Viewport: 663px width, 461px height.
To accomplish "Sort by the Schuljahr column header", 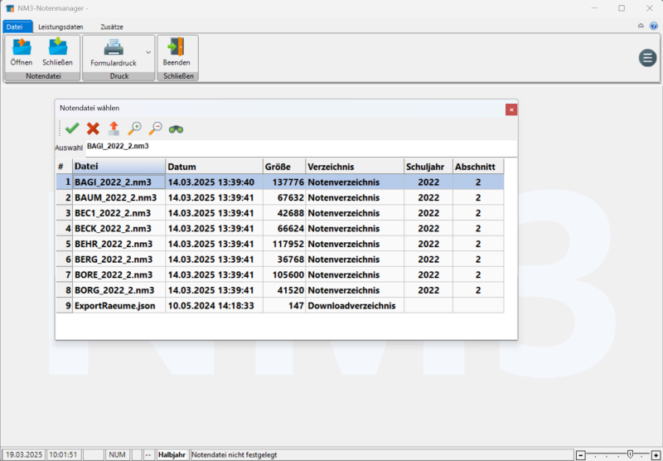I will point(428,166).
